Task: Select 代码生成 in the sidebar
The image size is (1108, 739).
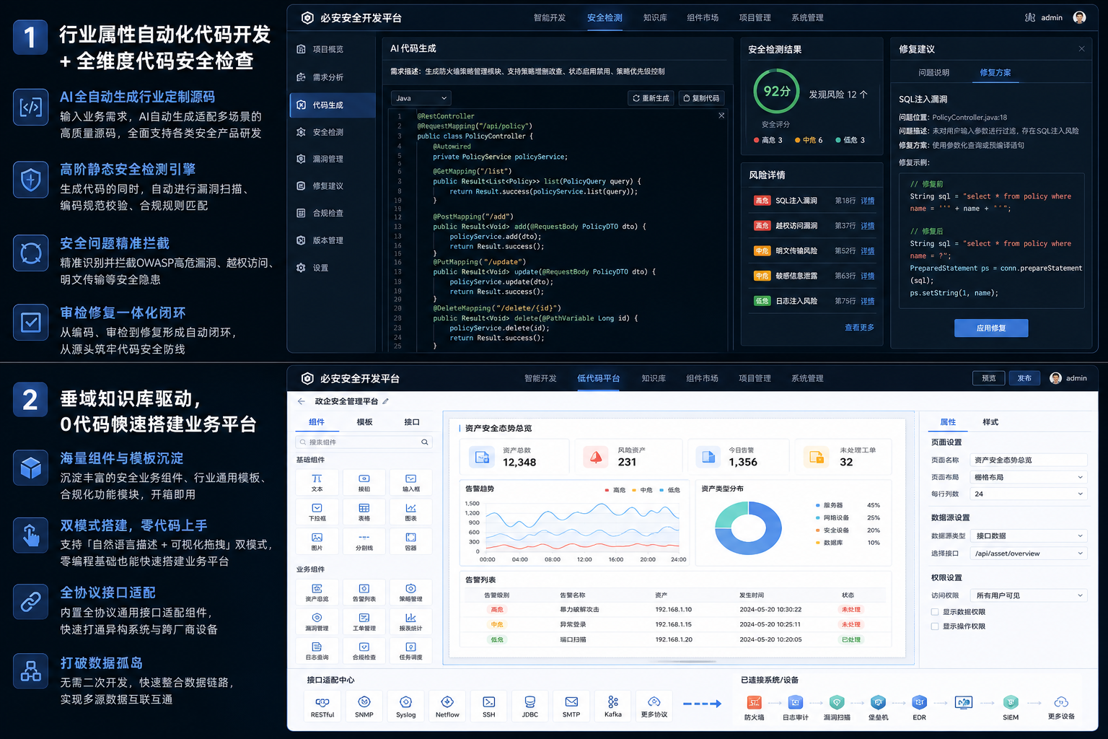Action: point(333,105)
